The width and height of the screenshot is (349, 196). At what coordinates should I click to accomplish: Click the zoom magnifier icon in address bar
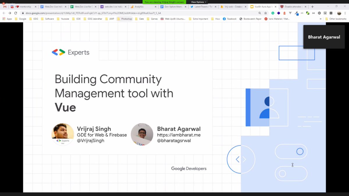[x=260, y=13]
